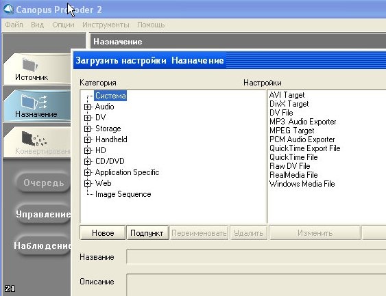
Task: Open the Файл menu
Action: pos(14,25)
